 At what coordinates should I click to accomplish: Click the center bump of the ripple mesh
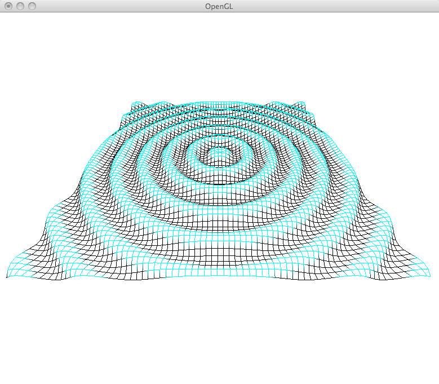[219, 156]
